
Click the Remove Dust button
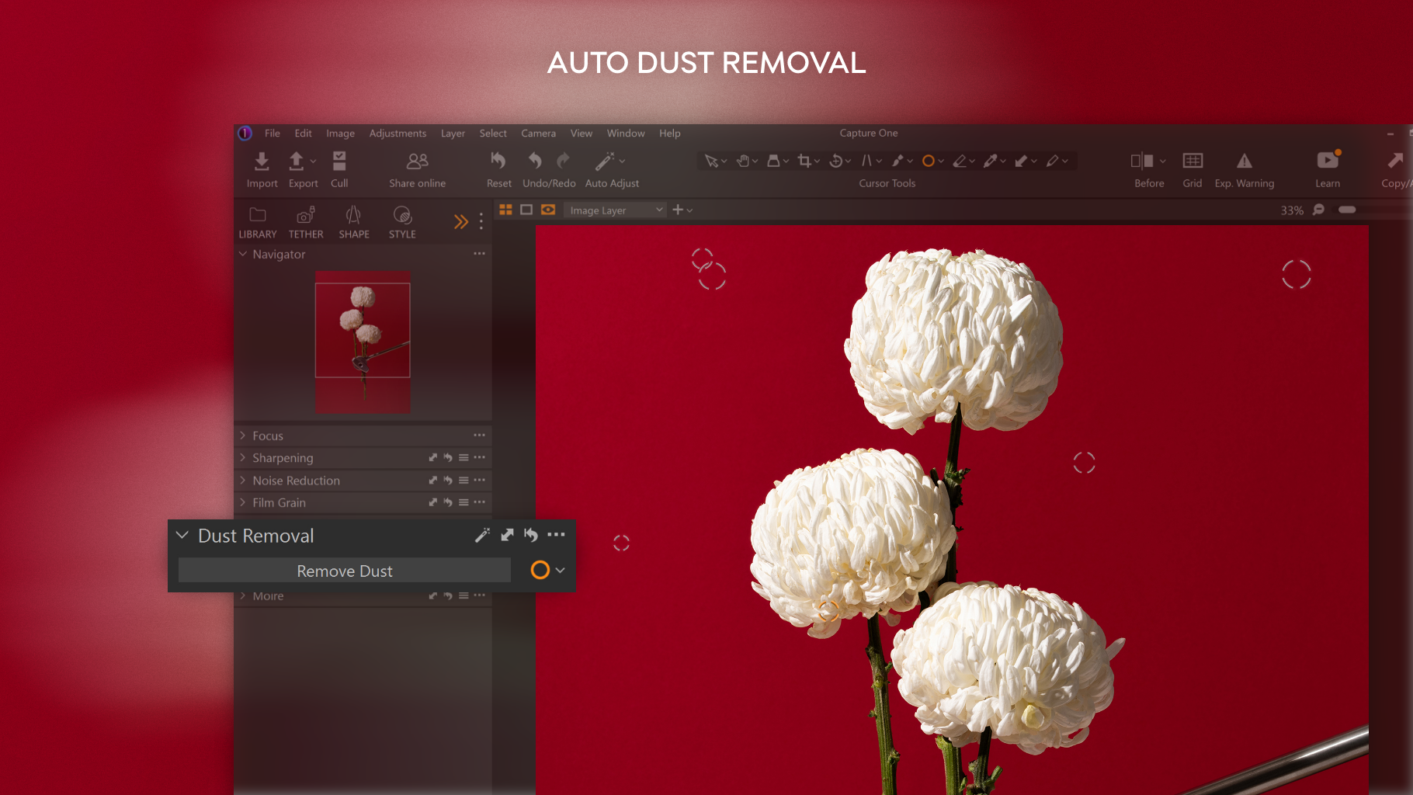pyautogui.click(x=344, y=570)
